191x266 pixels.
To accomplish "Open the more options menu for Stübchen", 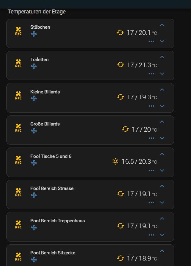I will point(151,41).
